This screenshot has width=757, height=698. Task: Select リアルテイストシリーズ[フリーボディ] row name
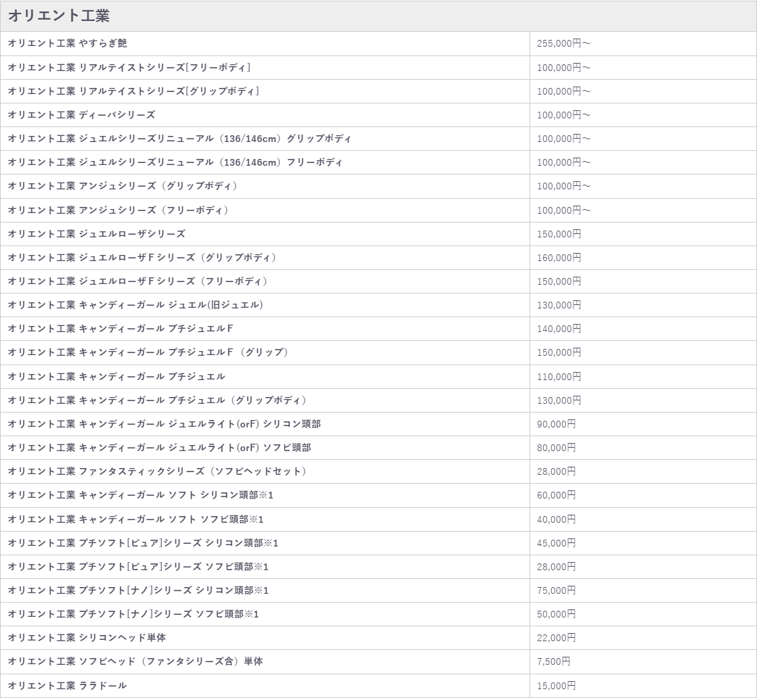tap(129, 68)
